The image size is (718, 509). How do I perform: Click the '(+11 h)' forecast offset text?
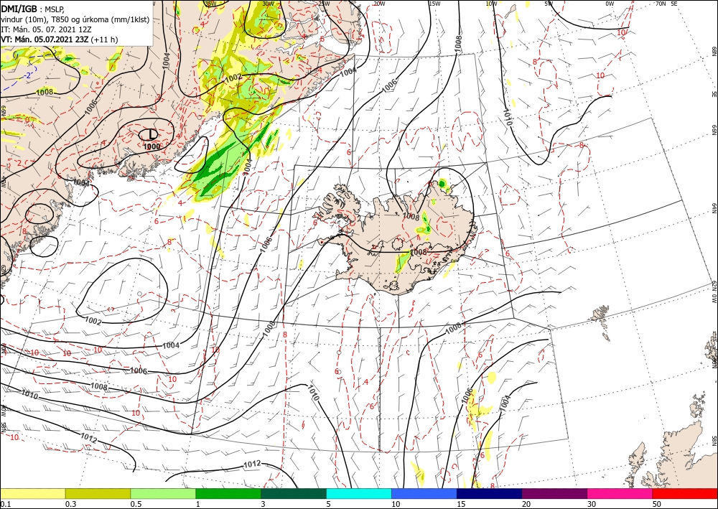pos(104,39)
